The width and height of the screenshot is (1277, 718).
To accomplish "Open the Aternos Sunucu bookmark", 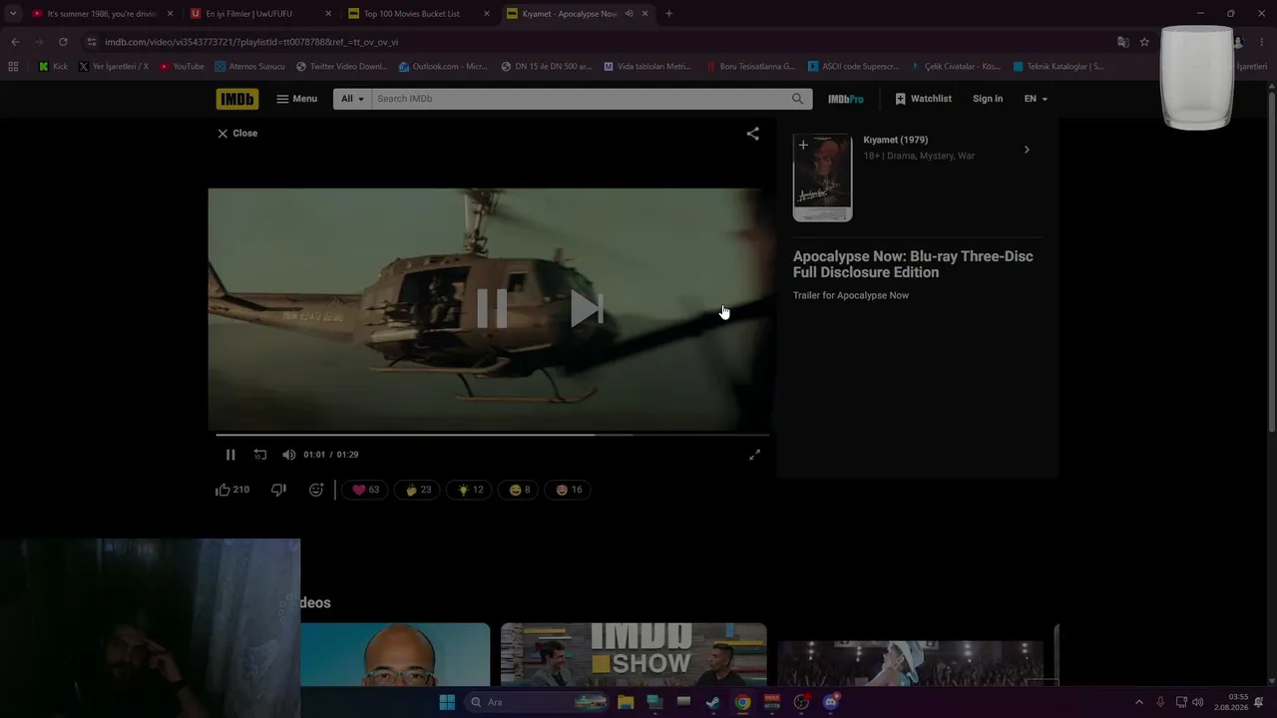I will tap(249, 67).
